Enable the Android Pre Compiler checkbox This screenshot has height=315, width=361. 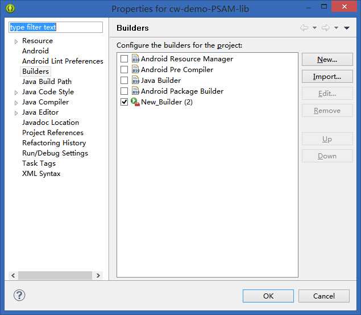(x=124, y=69)
